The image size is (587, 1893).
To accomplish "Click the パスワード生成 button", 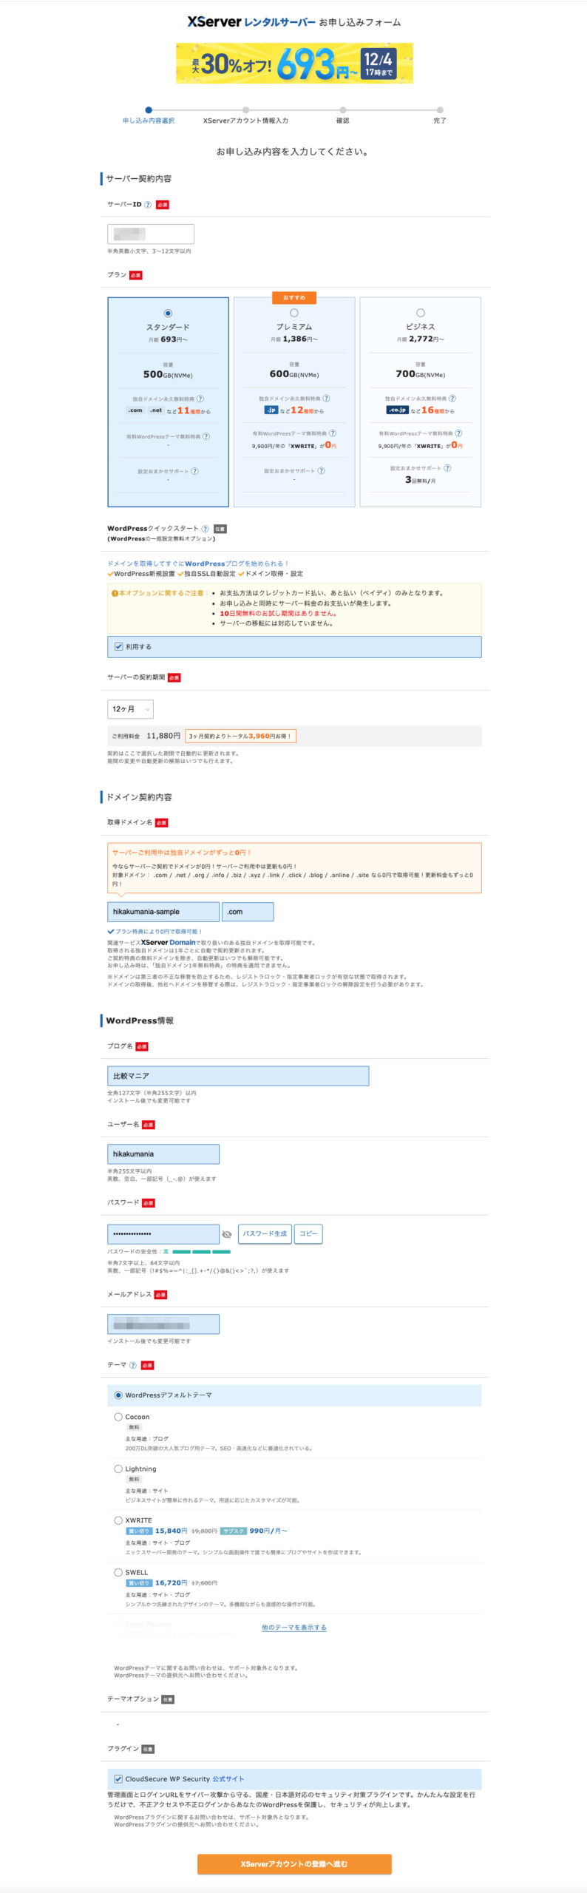I will [265, 1233].
